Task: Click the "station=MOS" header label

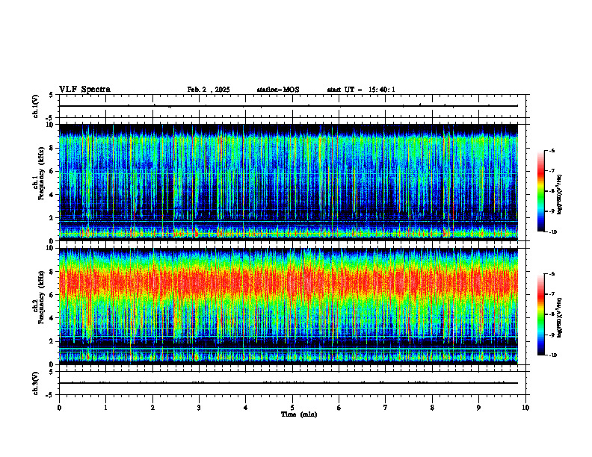Action: click(x=278, y=90)
